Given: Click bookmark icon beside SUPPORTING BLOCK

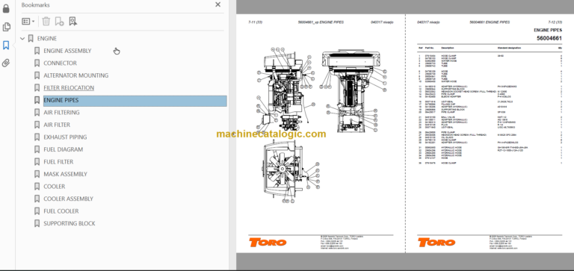Looking at the screenshot, I should 37,223.
